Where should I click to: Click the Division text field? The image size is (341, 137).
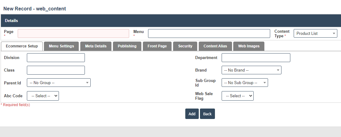coord(56,58)
